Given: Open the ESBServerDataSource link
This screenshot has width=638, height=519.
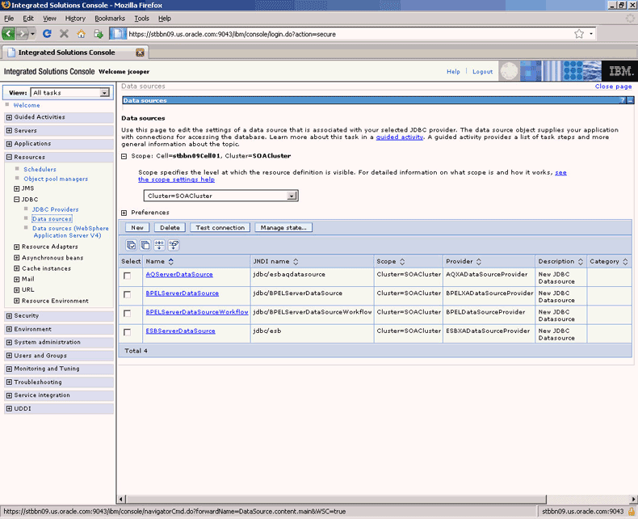Looking at the screenshot, I should pyautogui.click(x=181, y=331).
